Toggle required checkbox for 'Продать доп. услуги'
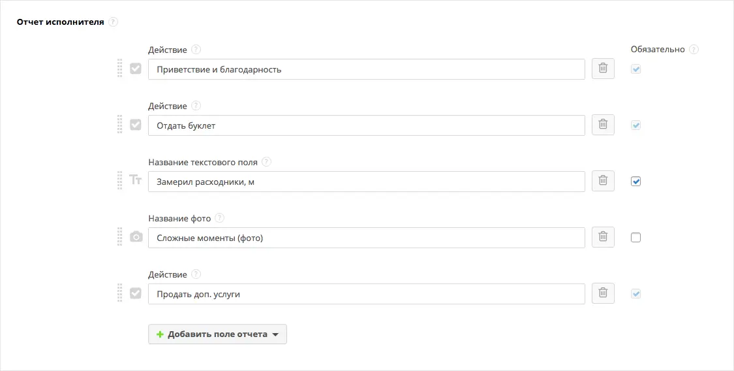 [x=635, y=294]
